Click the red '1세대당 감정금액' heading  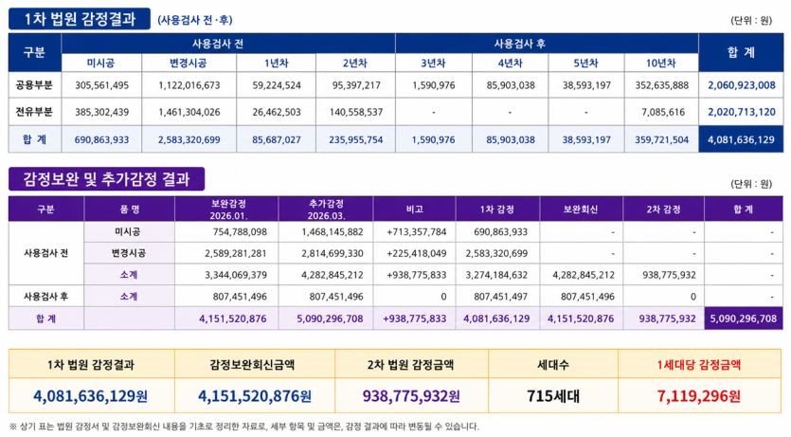[699, 364]
